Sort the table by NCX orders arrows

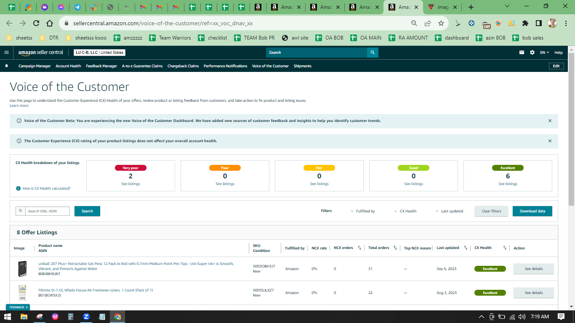coord(359,248)
